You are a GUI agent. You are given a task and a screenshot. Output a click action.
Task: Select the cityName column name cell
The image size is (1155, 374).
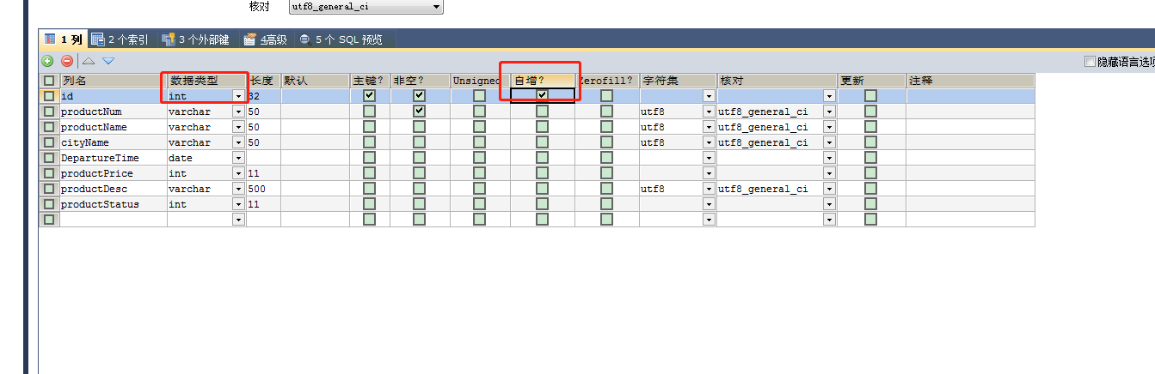(x=112, y=142)
